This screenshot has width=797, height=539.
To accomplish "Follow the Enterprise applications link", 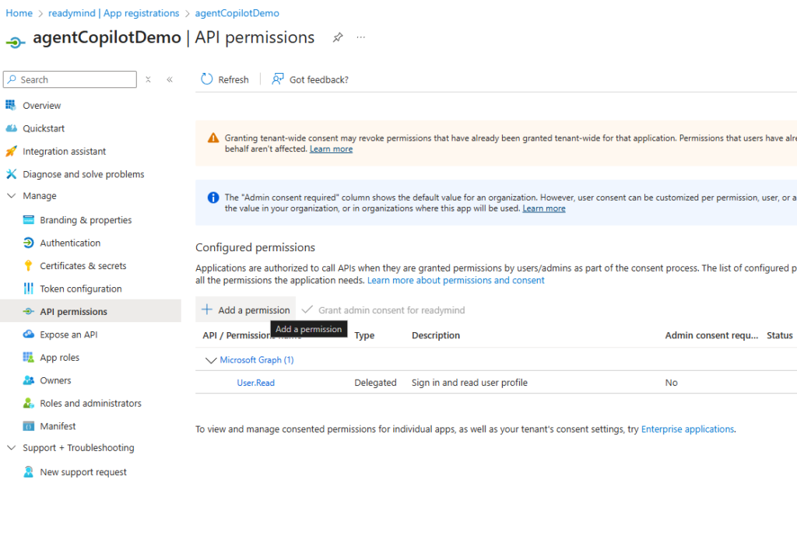I will pyautogui.click(x=686, y=429).
